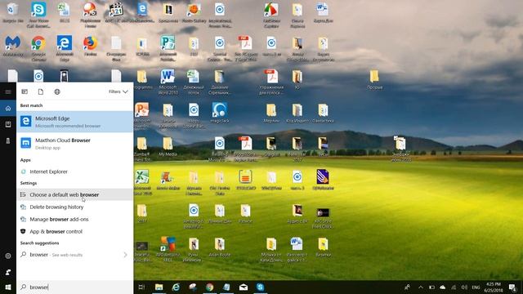523x294 pixels.
Task: Open Task View on the taskbar
Action: tap(141, 287)
